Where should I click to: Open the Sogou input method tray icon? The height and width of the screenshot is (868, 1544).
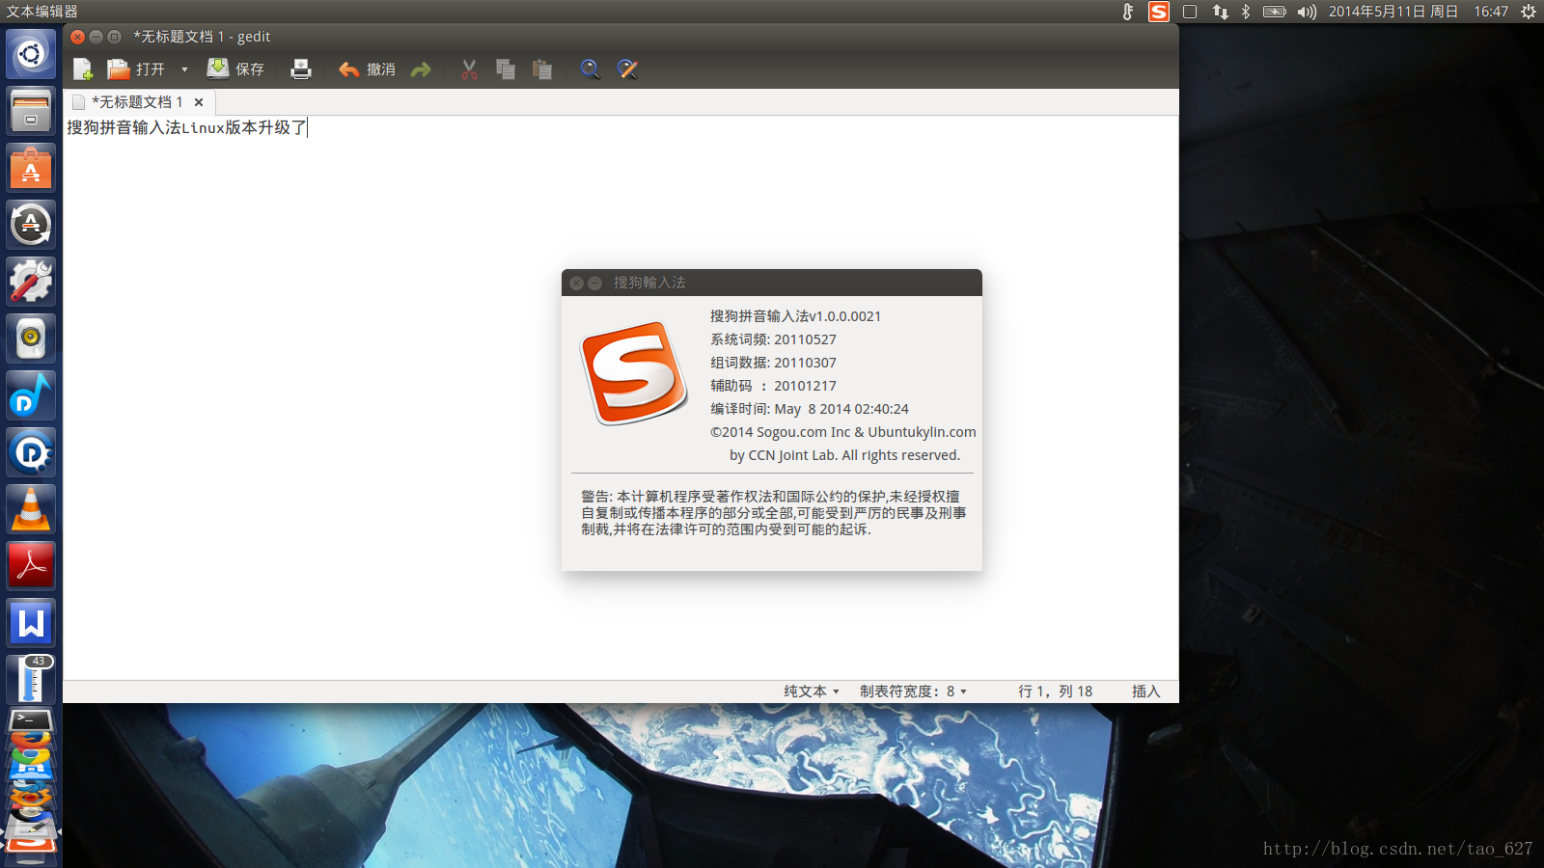(x=1159, y=12)
